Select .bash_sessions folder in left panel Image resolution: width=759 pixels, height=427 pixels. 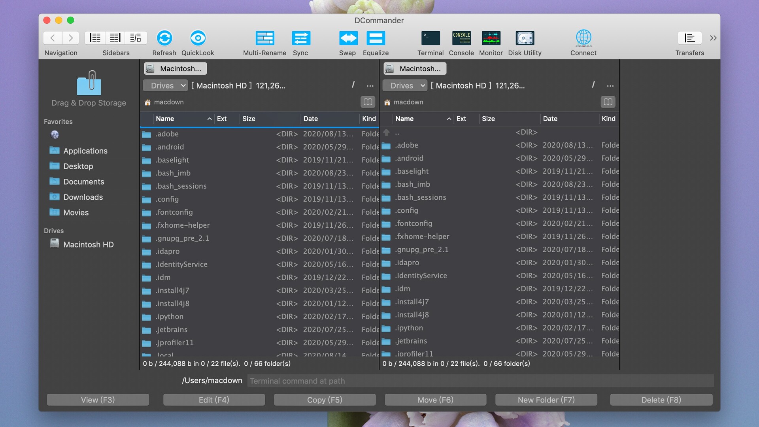pos(259,186)
